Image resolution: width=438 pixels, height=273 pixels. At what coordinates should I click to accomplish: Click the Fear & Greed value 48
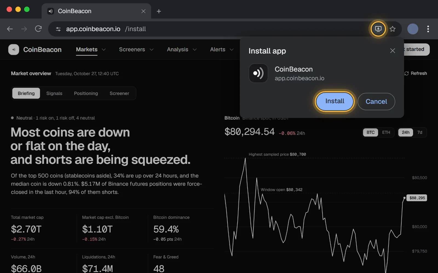(x=159, y=269)
